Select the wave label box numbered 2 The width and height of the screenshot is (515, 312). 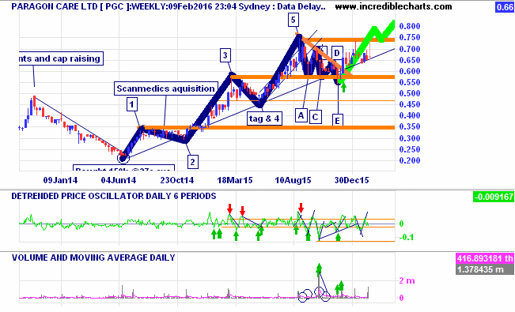point(193,162)
